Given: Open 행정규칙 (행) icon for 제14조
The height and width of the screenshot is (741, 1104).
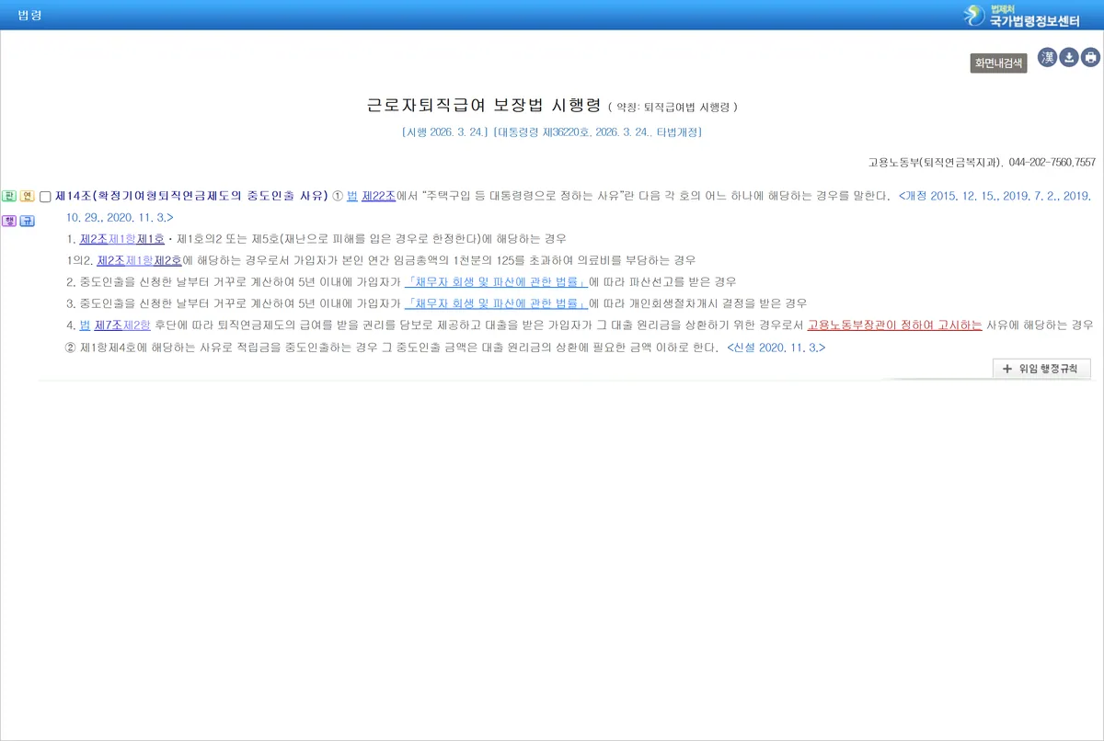Looking at the screenshot, I should point(9,221).
